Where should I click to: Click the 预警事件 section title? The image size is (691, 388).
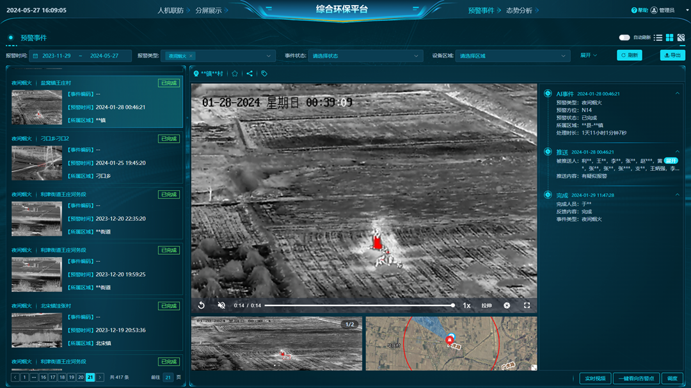coord(33,38)
